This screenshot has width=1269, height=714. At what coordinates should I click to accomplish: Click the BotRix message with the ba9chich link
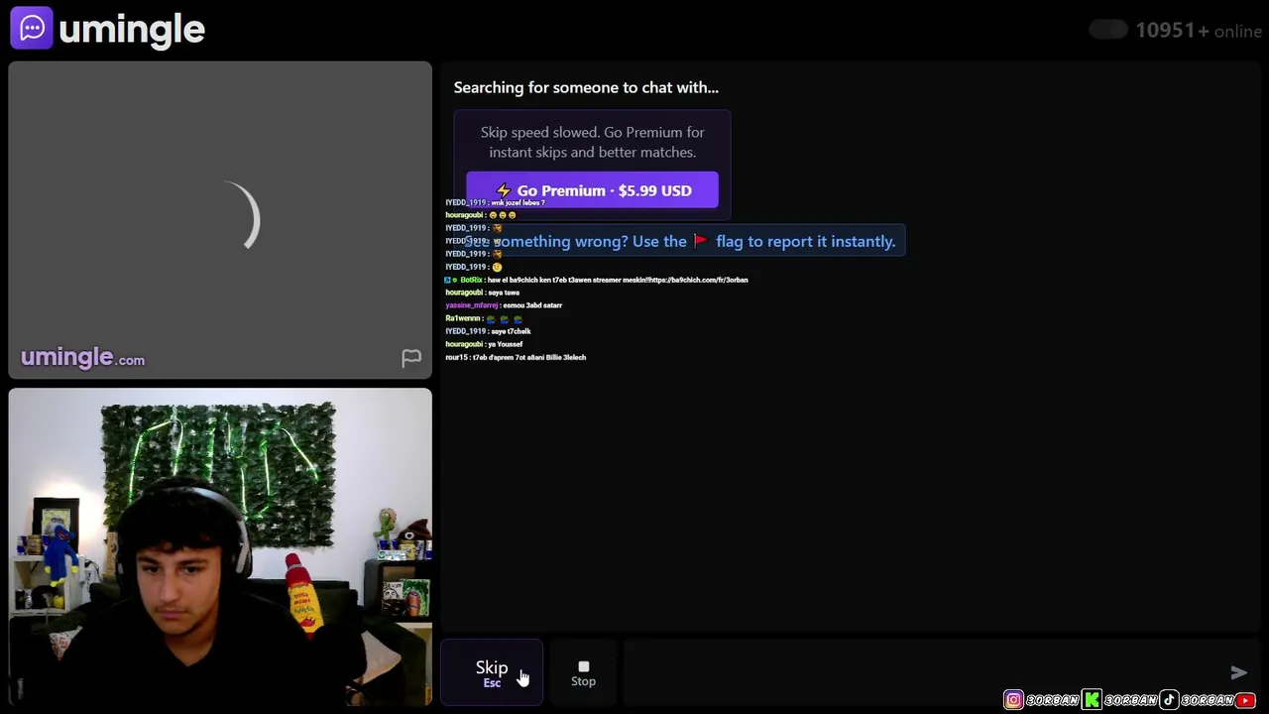pos(597,280)
